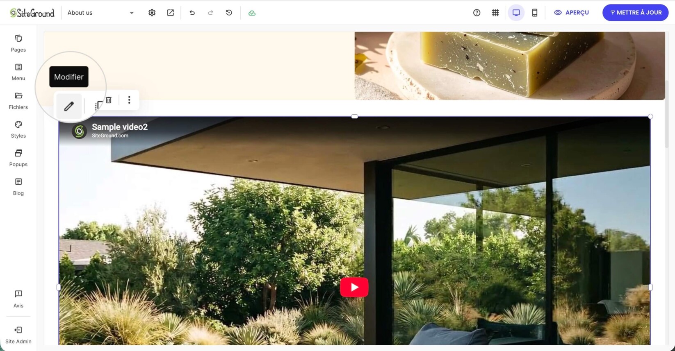Viewport: 675px width, 351px height.
Task: Open the About us page dropdown
Action: pyautogui.click(x=100, y=13)
